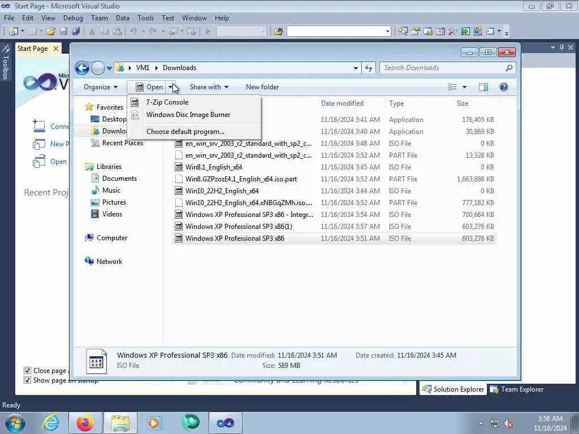Click the Paste icon in Visual Studio toolbar

coord(117,32)
